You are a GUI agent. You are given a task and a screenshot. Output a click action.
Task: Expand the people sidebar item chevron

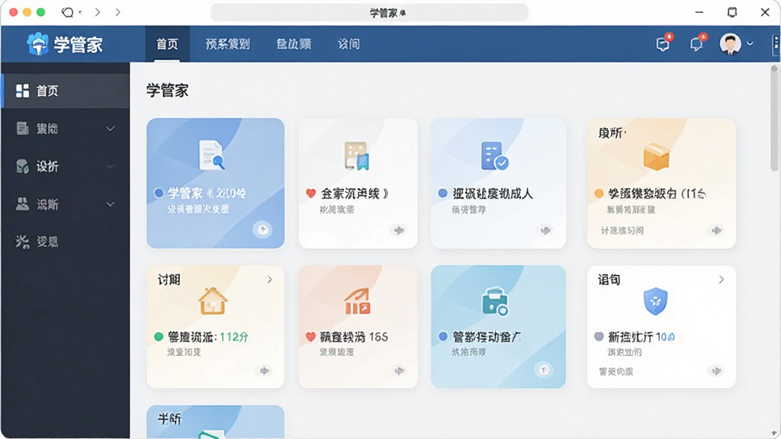click(x=111, y=204)
